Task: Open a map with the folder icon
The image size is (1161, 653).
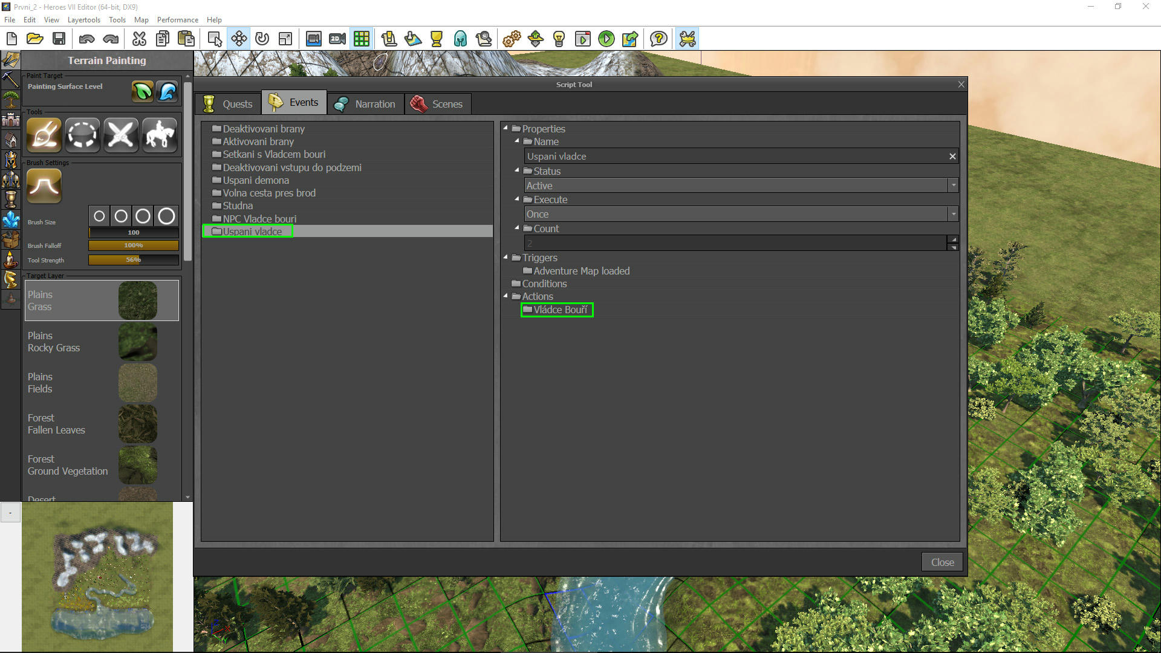Action: pos(35,39)
